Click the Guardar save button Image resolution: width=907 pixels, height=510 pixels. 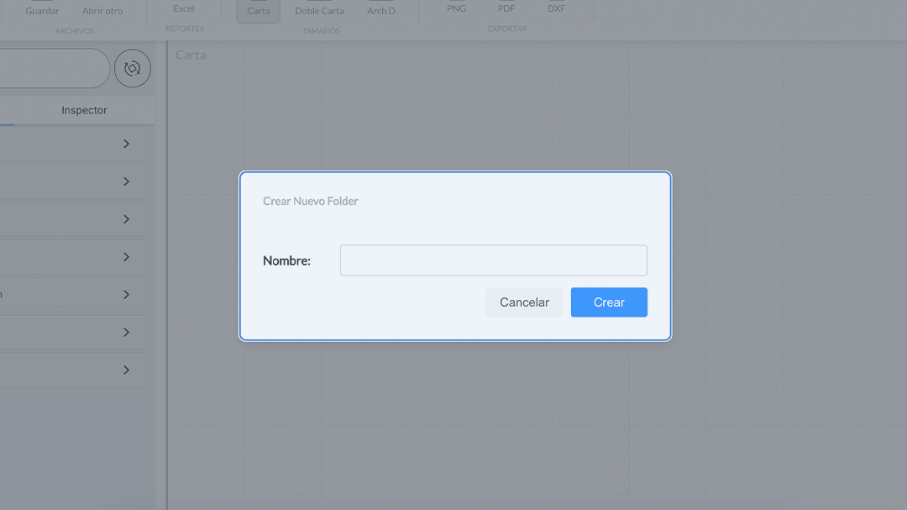click(x=42, y=10)
